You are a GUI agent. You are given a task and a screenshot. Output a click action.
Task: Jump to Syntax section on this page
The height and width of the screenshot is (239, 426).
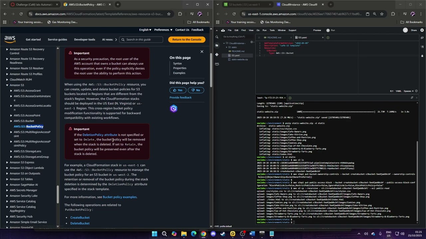(x=177, y=63)
